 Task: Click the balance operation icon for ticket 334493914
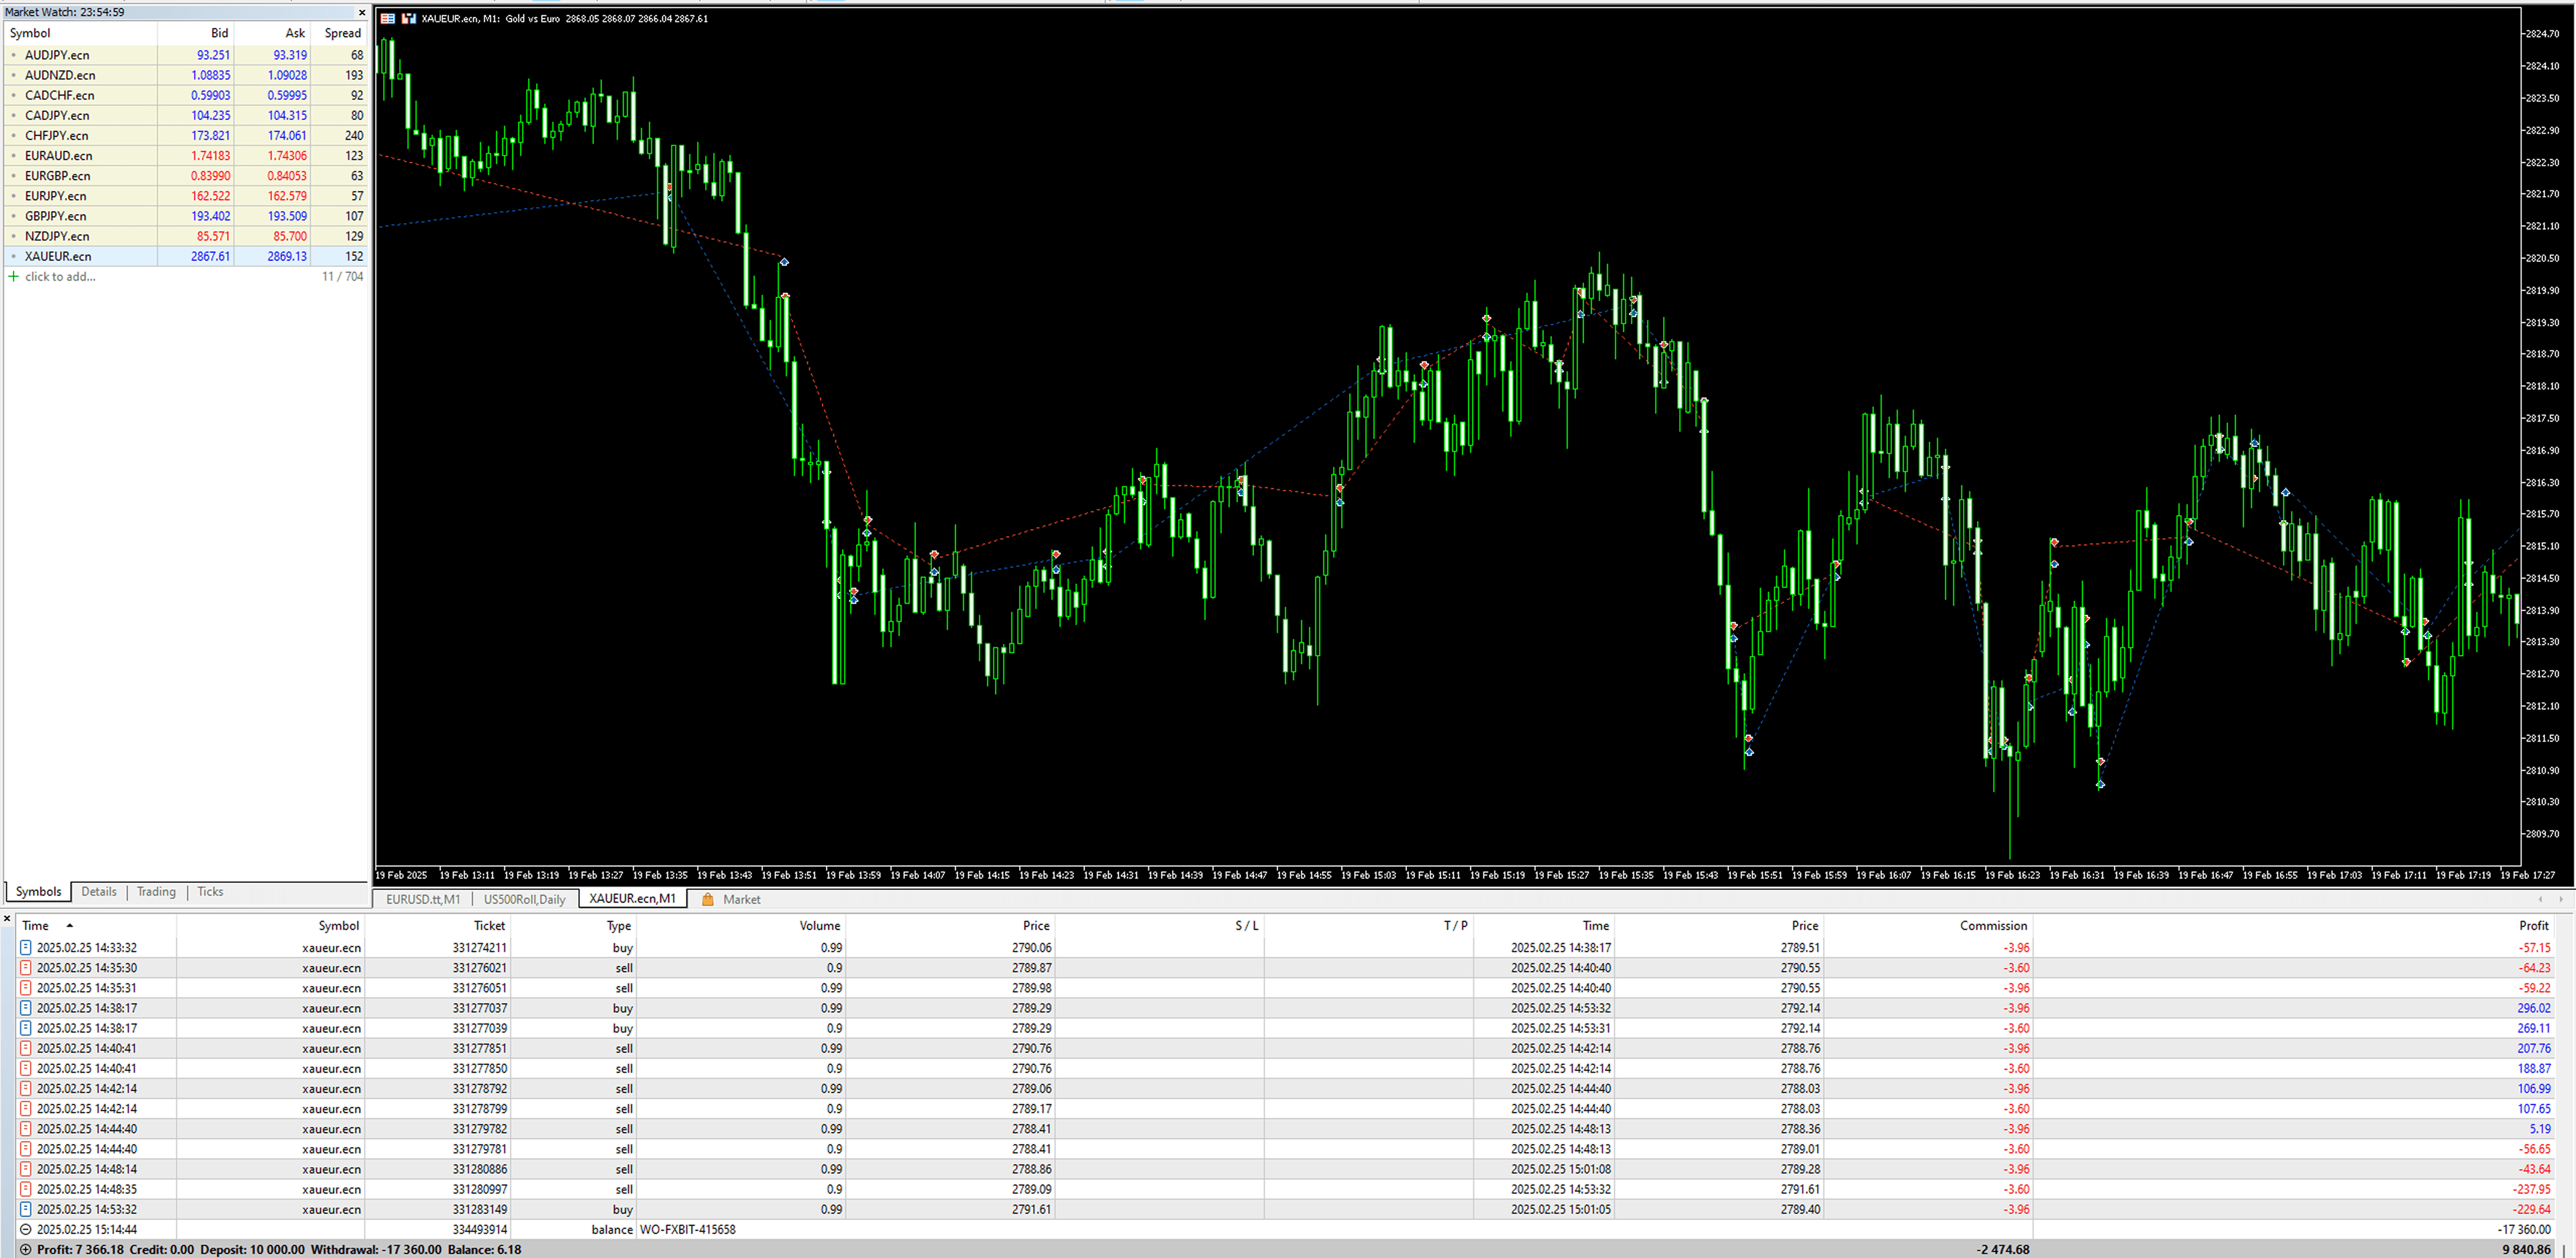[26, 1229]
